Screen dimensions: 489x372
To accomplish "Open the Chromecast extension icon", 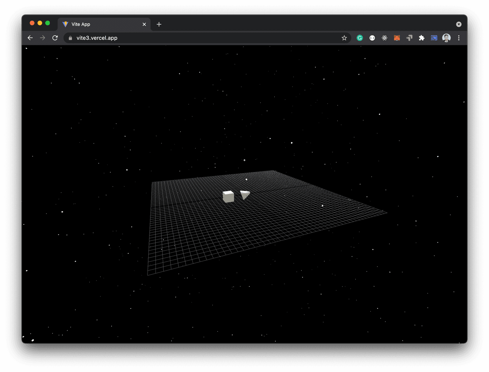I will [x=434, y=37].
